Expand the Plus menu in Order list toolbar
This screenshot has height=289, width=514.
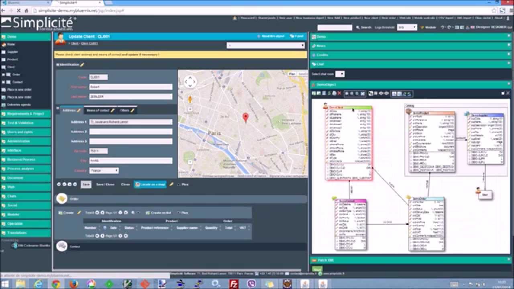coord(182,212)
